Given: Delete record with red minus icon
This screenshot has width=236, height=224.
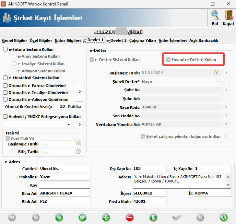Looking at the screenshot, I should click(130, 217).
